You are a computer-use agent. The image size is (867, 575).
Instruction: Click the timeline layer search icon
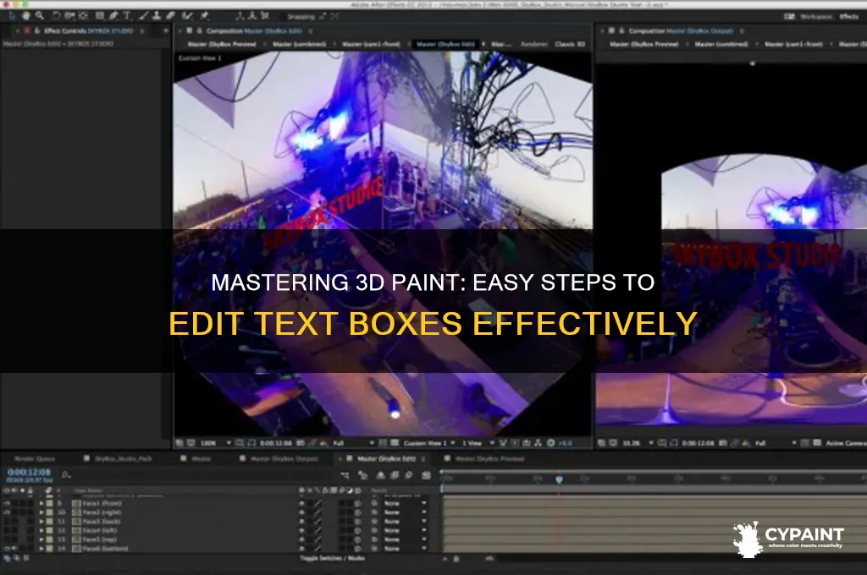click(65, 475)
